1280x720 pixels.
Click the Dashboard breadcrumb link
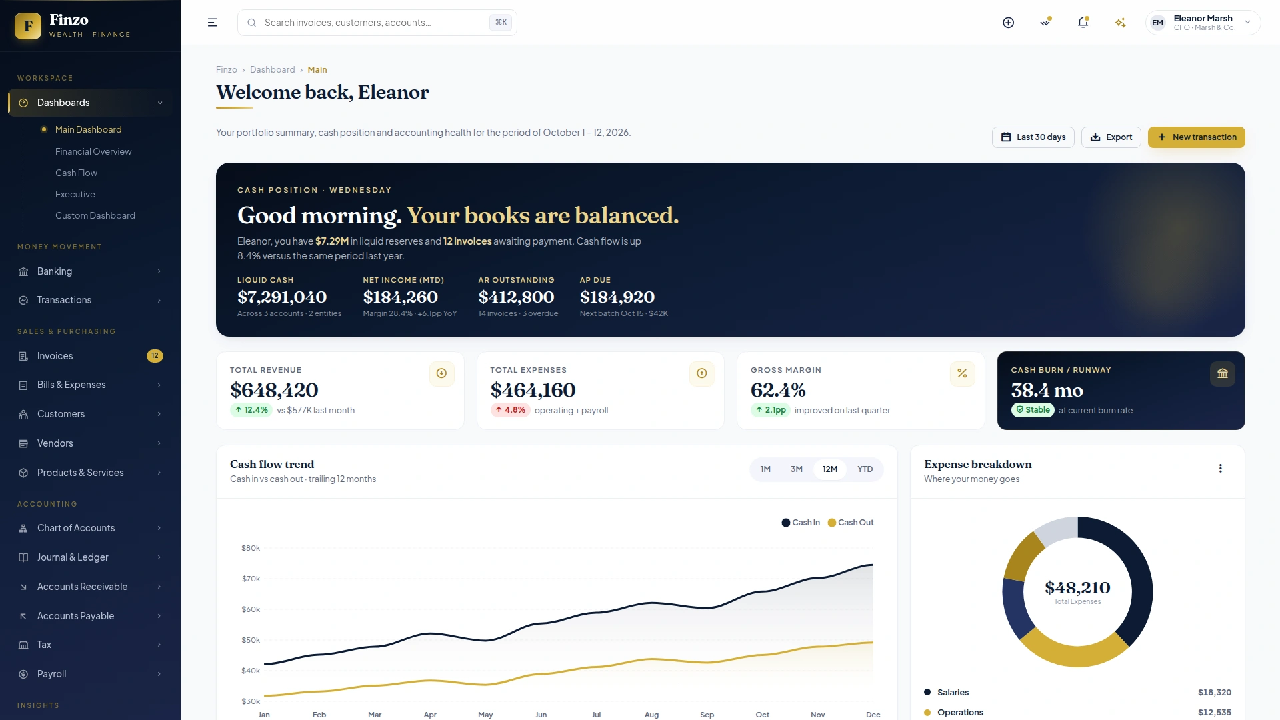272,70
